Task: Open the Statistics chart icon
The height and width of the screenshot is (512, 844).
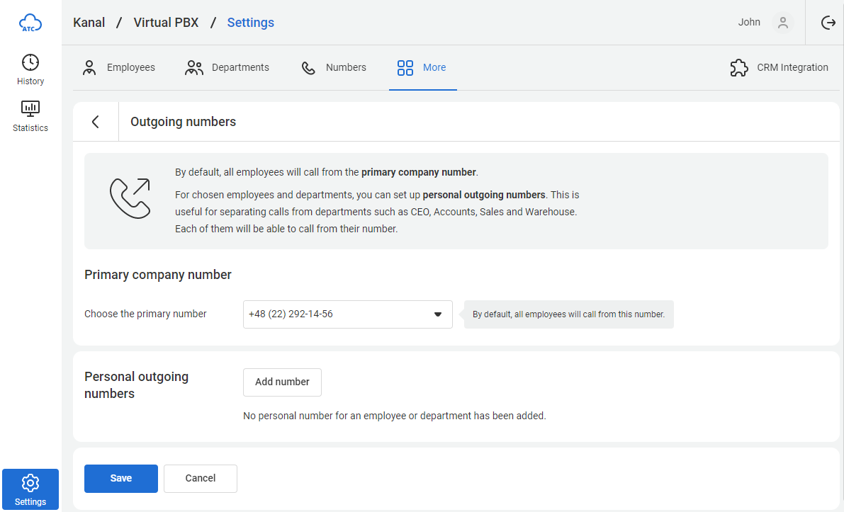Action: (30, 108)
